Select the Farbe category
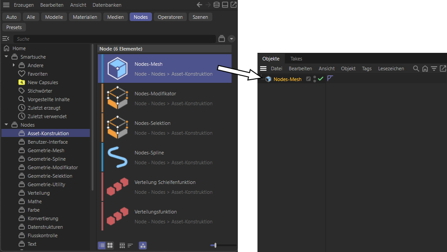The width and height of the screenshot is (447, 252). (x=34, y=210)
